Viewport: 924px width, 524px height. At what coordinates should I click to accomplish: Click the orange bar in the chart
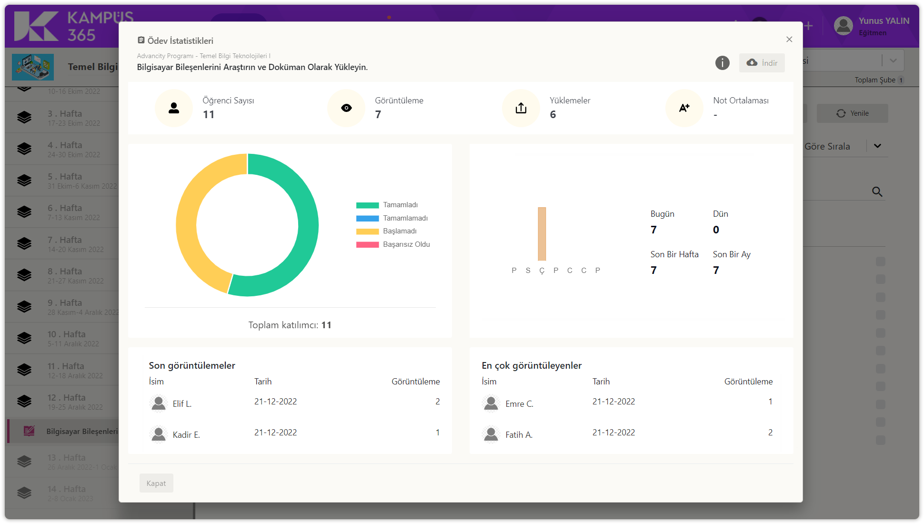tap(542, 233)
